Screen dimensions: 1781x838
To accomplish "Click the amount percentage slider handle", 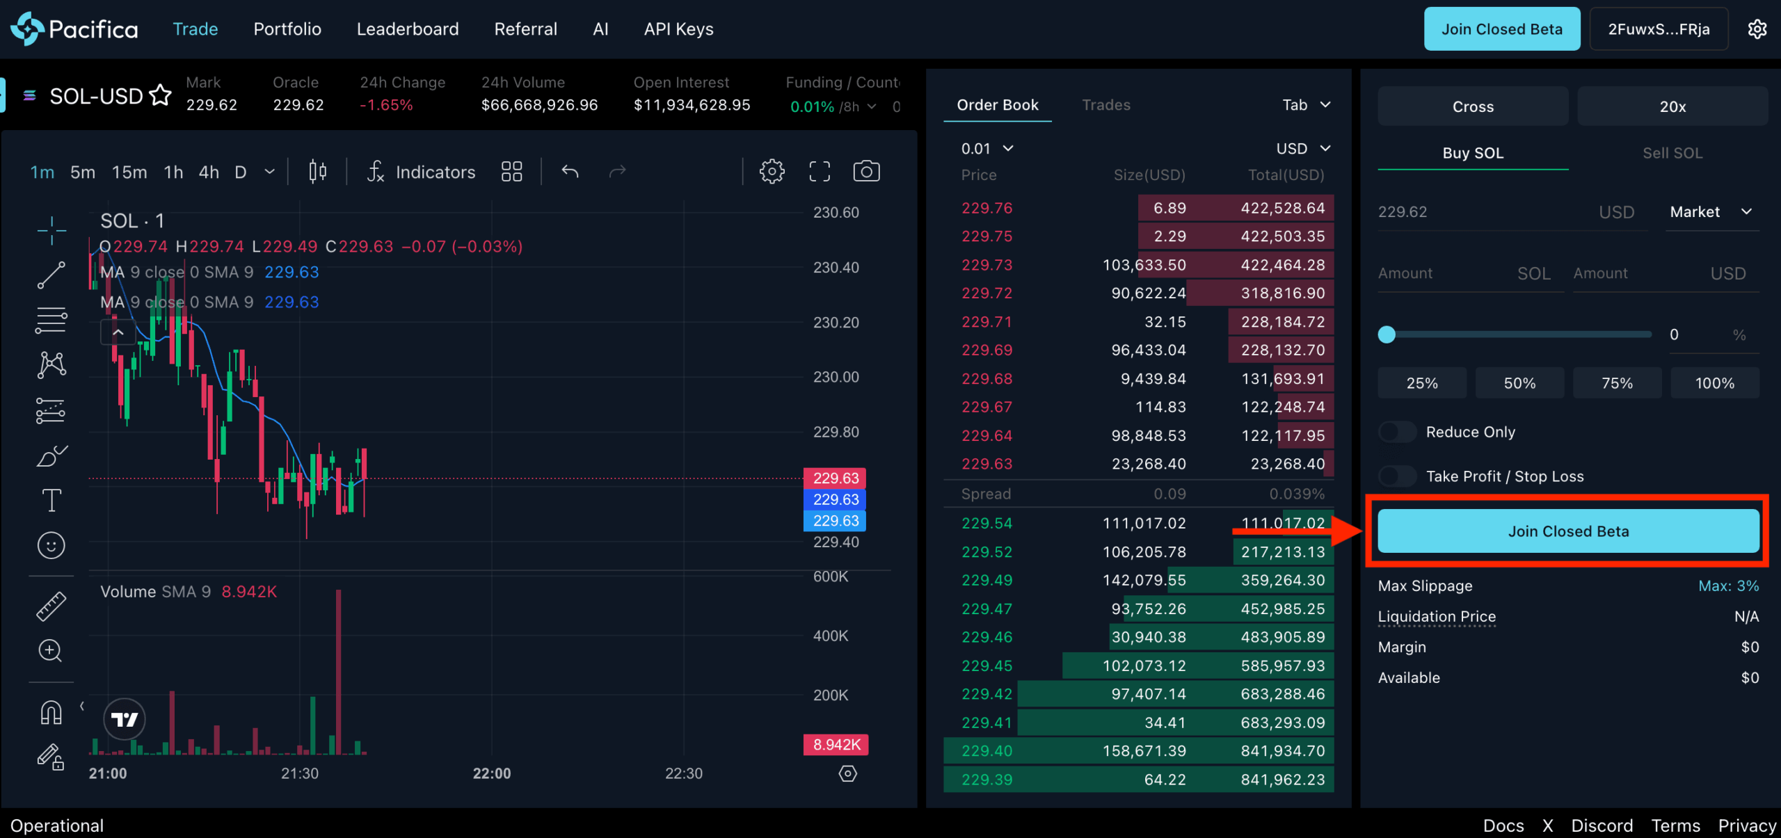I will pyautogui.click(x=1387, y=335).
